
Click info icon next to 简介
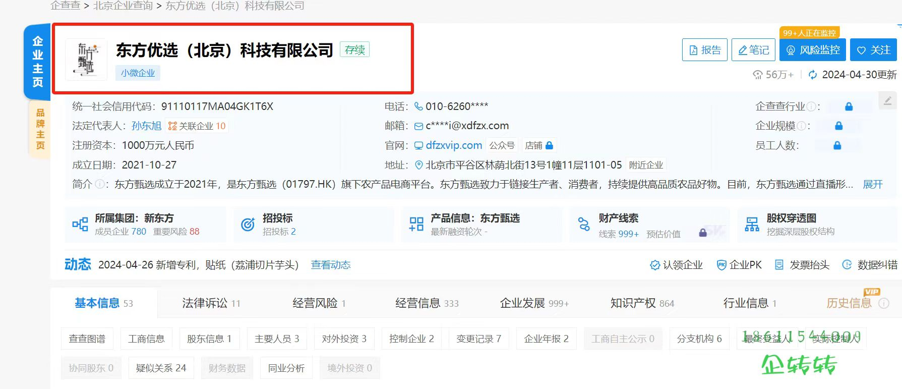pyautogui.click(x=100, y=184)
